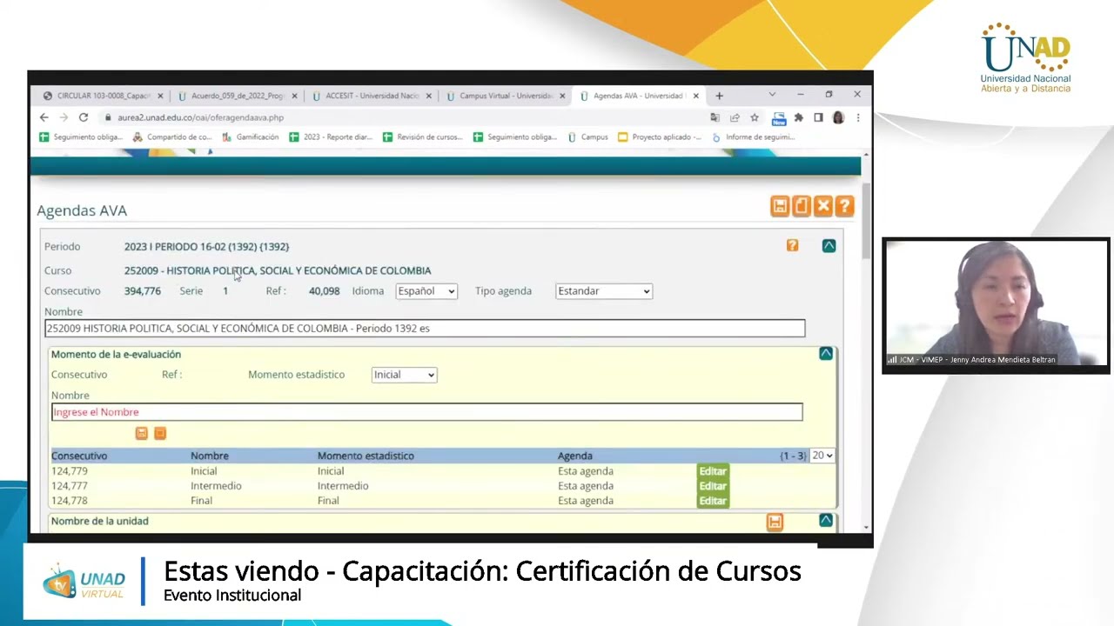Click the blue New extension icon
Image resolution: width=1114 pixels, height=626 pixels.
tap(779, 118)
